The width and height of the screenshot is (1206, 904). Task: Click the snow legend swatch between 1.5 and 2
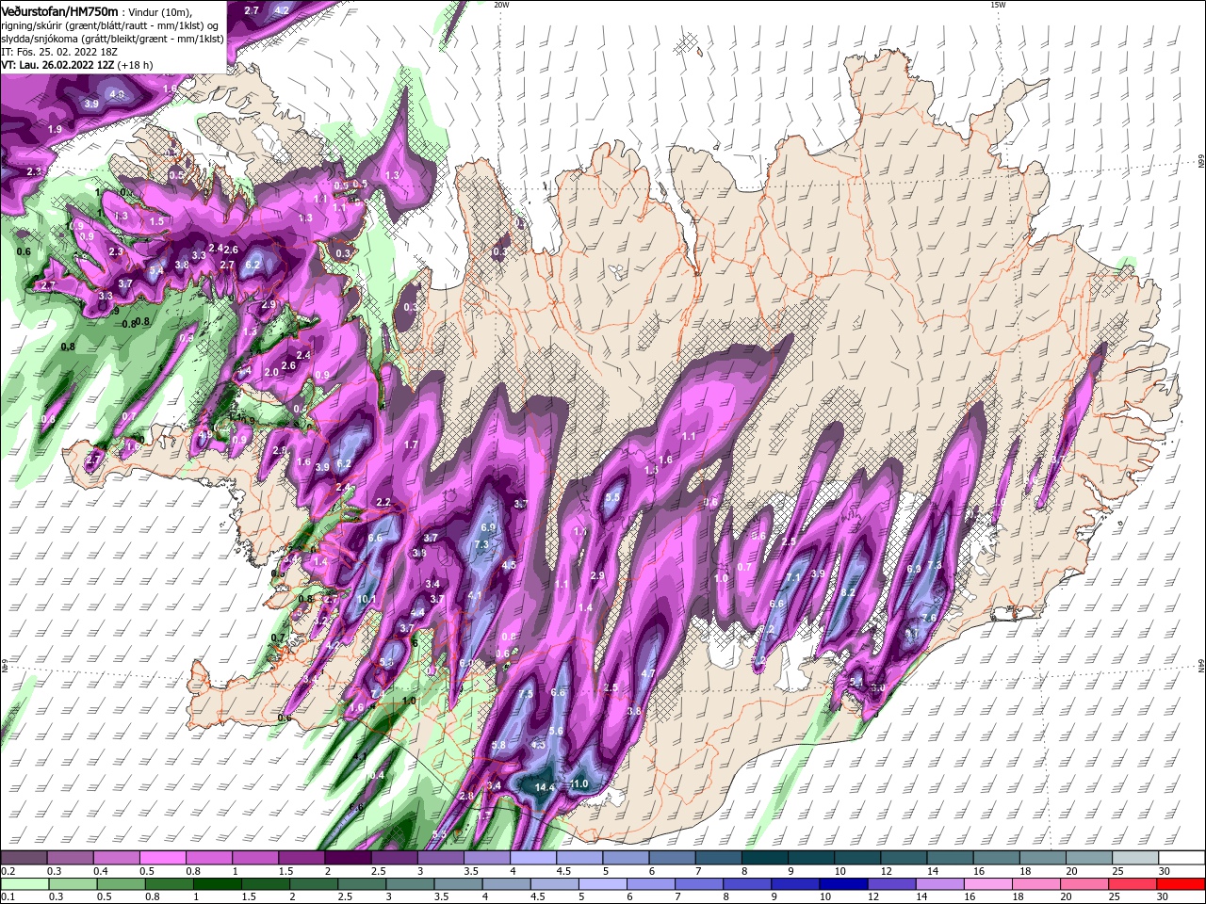point(301,859)
